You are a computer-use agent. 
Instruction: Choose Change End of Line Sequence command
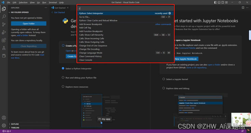(126, 46)
